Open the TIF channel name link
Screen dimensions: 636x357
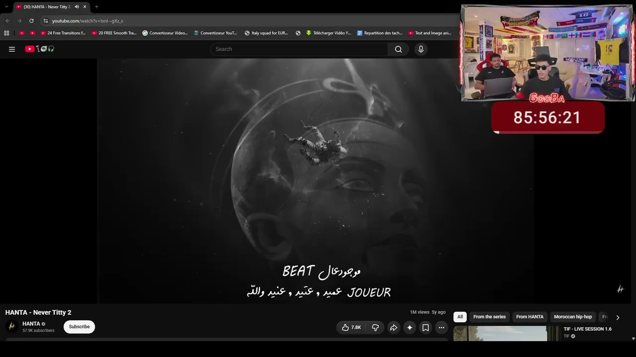click(566, 336)
